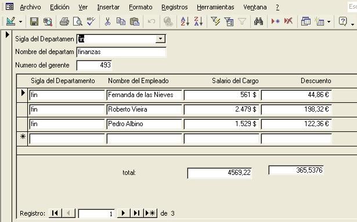Open the view selector dropdown arrow
Screen dimensions: 357x222
[20, 22]
